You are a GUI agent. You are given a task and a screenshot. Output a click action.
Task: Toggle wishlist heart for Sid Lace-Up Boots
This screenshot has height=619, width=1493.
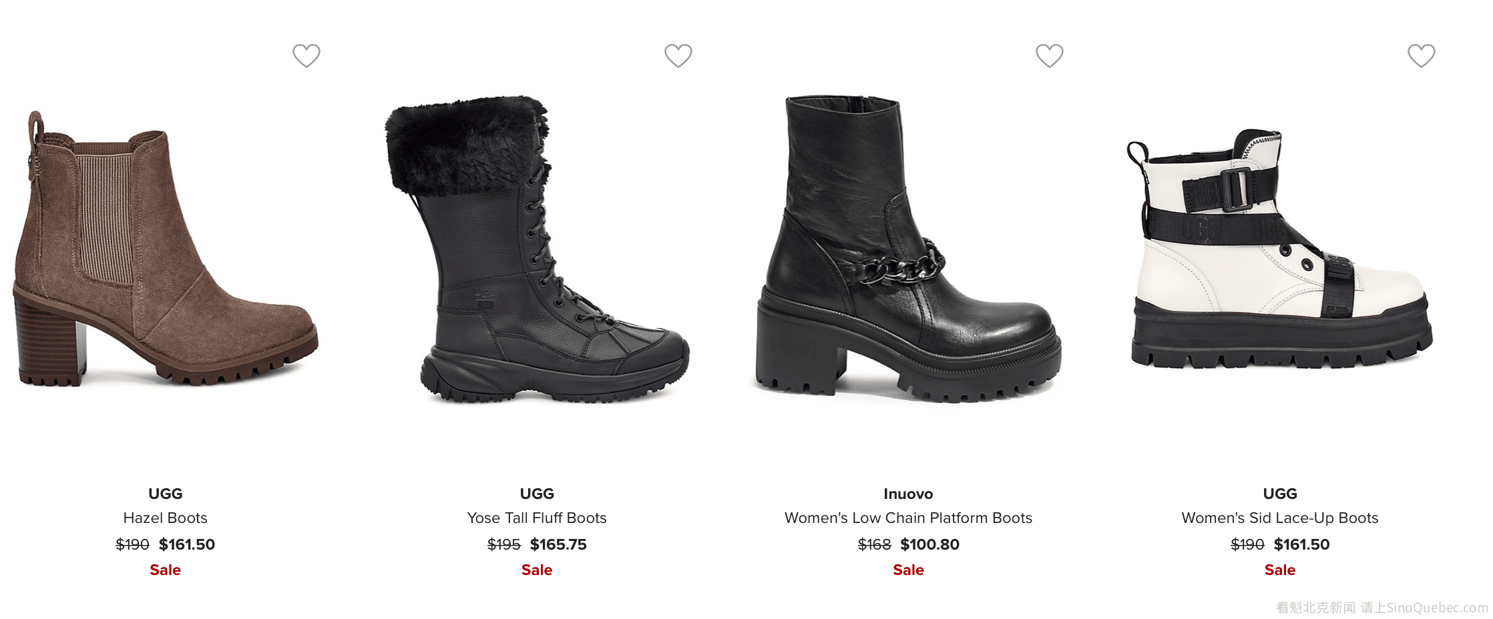1421,55
